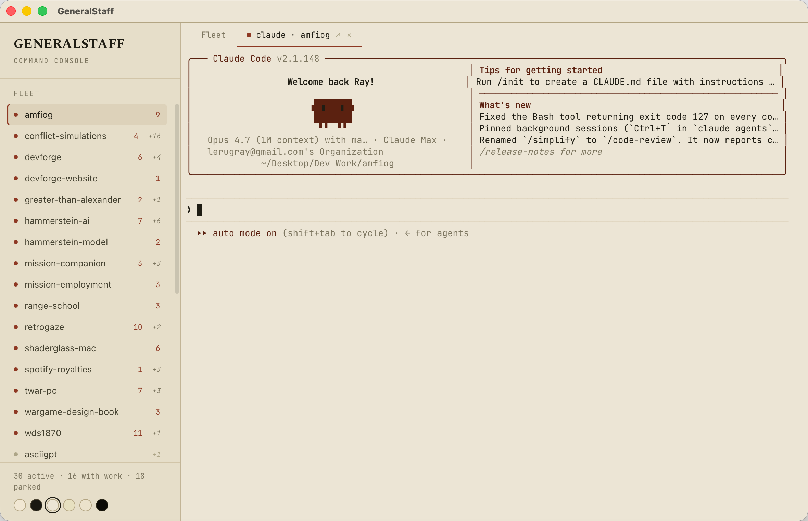
Task: Click the +3 badge on twar-pc
Action: click(x=156, y=391)
